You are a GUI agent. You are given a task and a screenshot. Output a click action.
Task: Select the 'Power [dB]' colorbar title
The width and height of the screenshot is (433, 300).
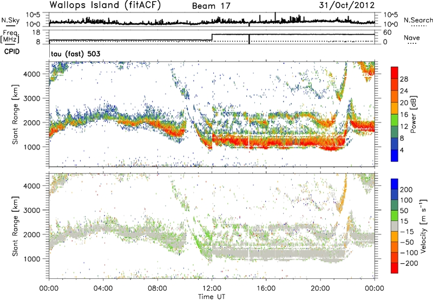[x=413, y=114]
